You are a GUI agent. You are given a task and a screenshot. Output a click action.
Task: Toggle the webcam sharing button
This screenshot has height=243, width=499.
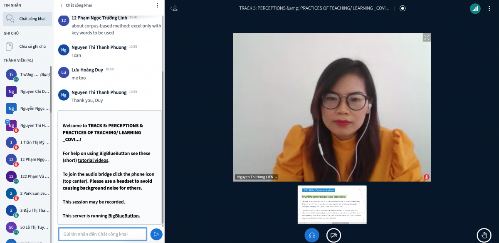click(x=333, y=235)
